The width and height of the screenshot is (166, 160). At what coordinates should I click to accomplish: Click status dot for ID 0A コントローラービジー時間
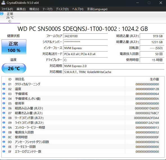click(4, 127)
